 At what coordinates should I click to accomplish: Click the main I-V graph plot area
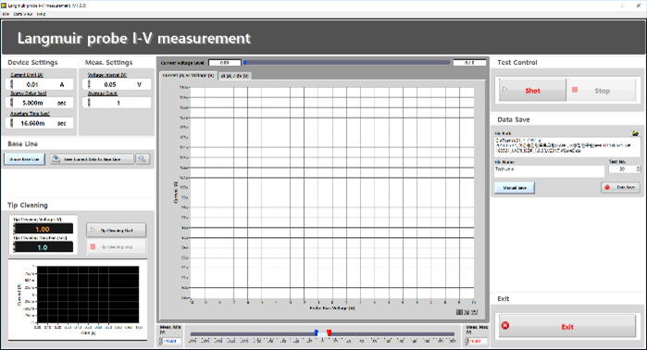331,193
